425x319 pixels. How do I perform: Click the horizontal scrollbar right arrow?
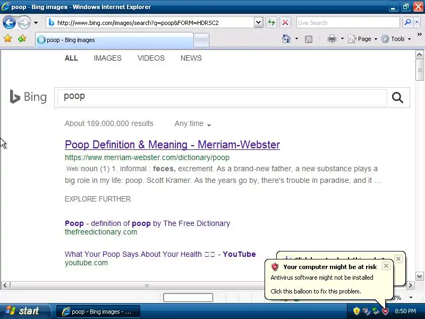410,286
